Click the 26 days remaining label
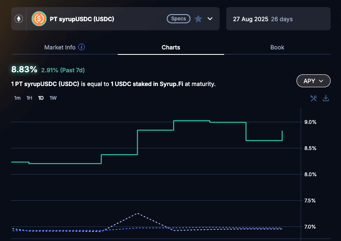 click(282, 19)
